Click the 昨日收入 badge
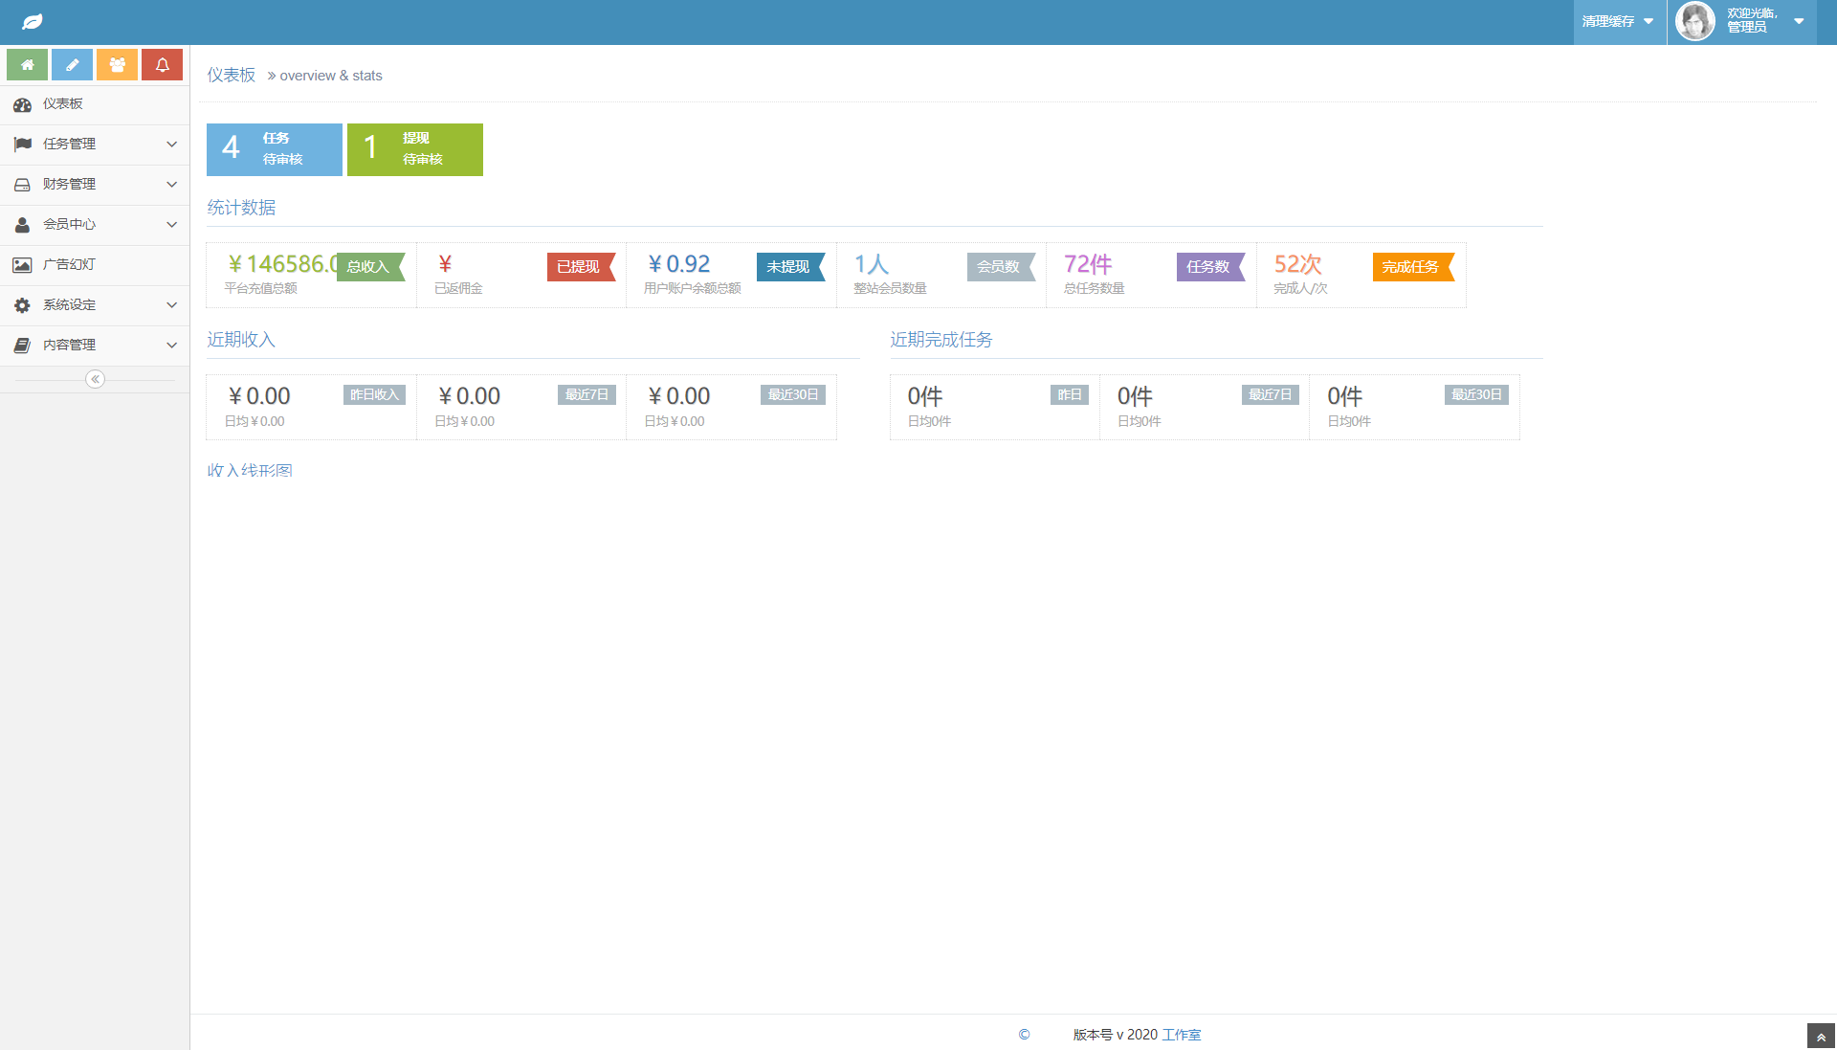This screenshot has height=1050, width=1837. coord(374,394)
